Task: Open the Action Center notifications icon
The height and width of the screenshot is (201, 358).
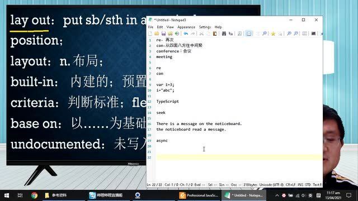Action: [x=348, y=195]
